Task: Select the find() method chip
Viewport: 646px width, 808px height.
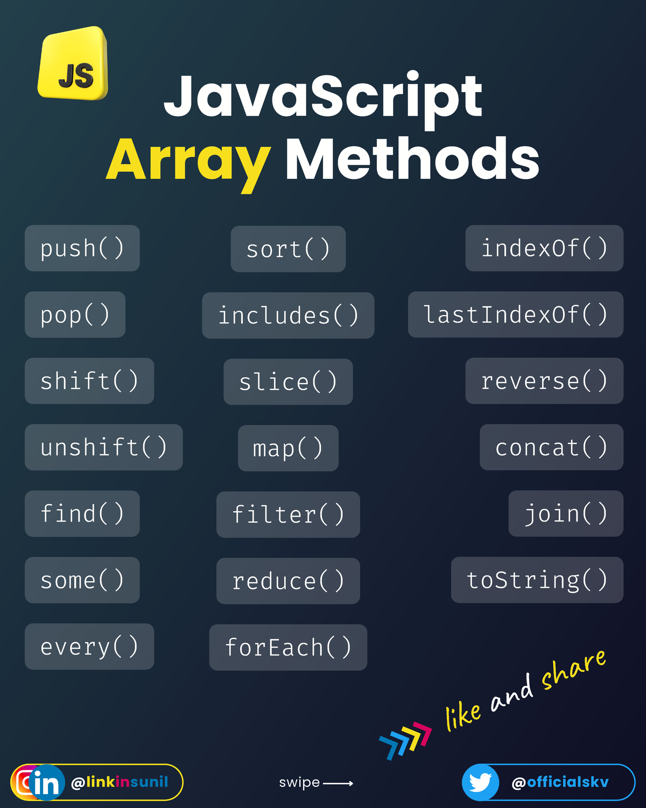Action: 82,513
